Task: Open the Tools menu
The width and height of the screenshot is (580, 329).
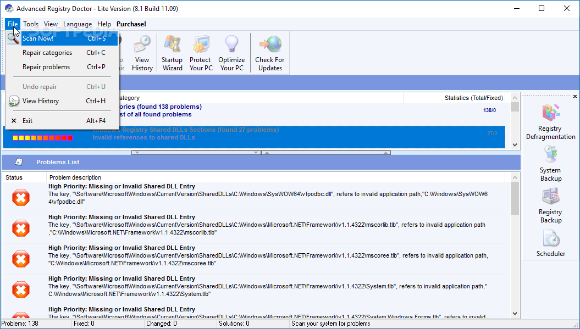Action: [31, 24]
